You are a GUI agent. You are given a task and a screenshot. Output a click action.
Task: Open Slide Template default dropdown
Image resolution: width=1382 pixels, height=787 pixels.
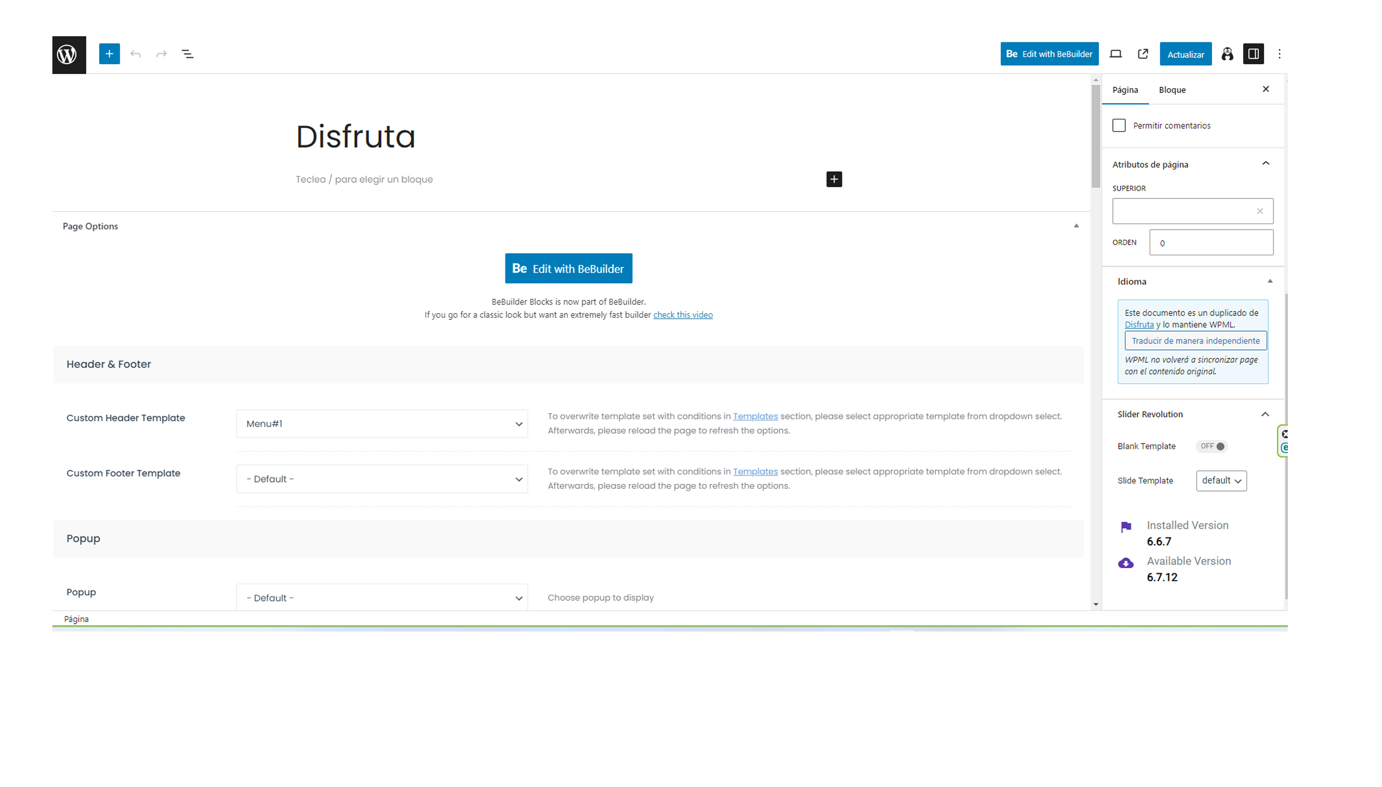(1221, 480)
